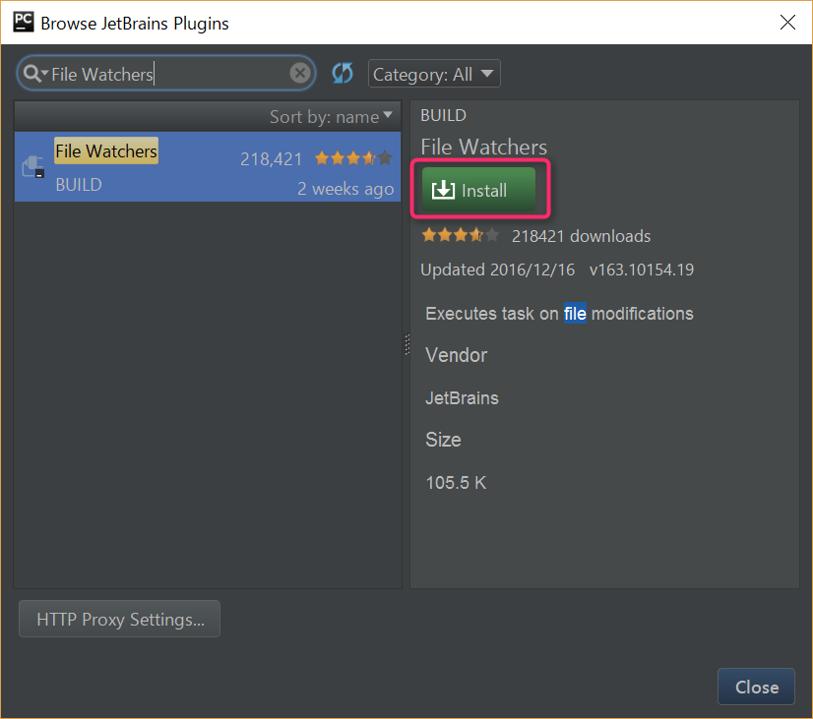Click 'Updated 2016/12/16' text
Screen dimensions: 813x719
pos(498,270)
